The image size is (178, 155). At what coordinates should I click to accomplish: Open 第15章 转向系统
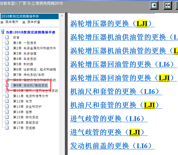(x=26, y=117)
